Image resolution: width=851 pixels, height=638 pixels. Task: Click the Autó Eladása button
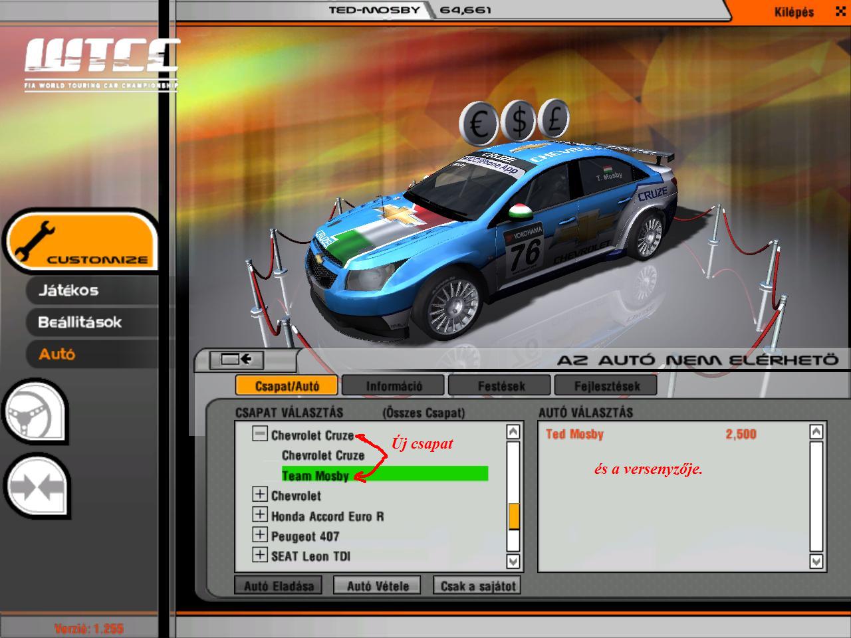(x=279, y=585)
